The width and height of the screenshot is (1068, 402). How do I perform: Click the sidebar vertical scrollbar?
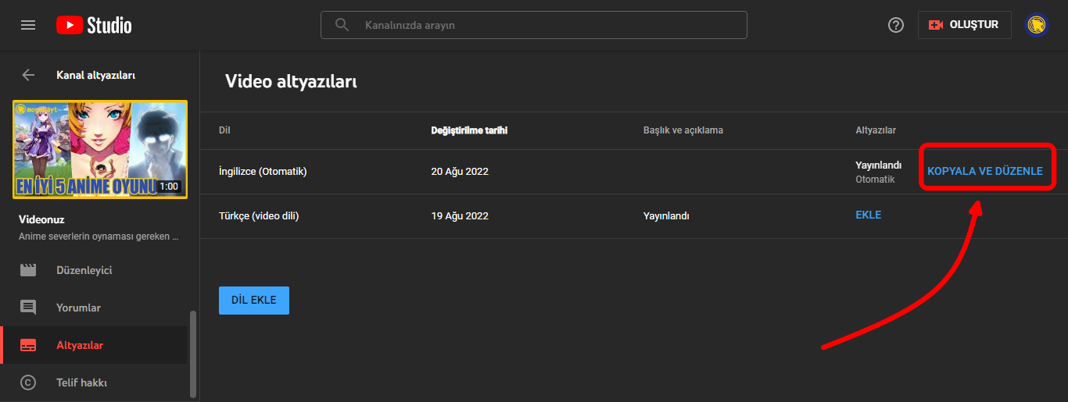(x=193, y=355)
